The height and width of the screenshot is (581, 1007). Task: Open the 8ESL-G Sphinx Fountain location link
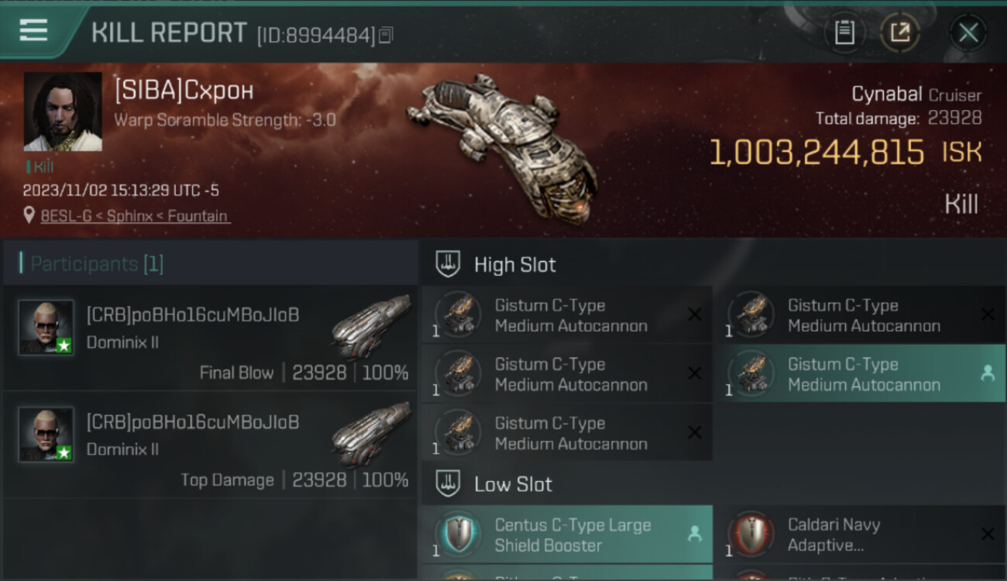[136, 216]
